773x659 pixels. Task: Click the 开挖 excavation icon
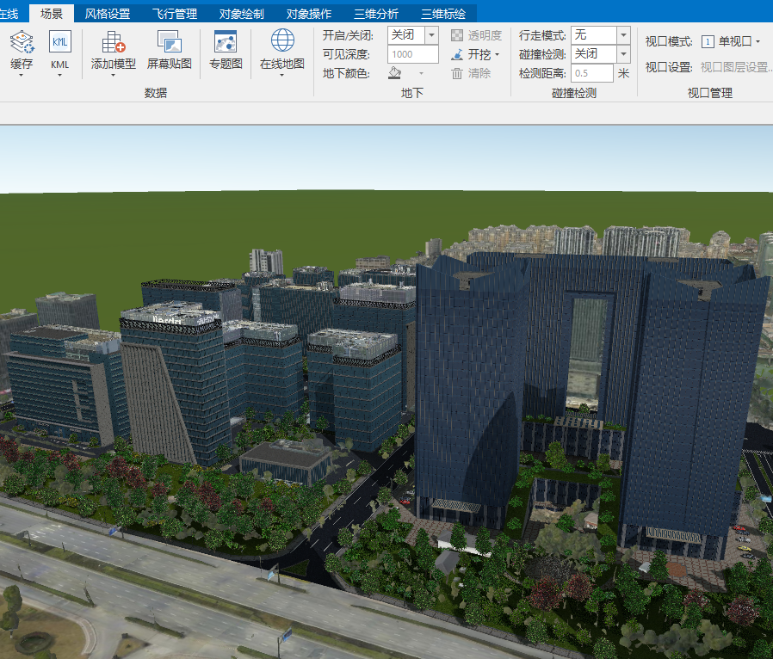(x=457, y=54)
